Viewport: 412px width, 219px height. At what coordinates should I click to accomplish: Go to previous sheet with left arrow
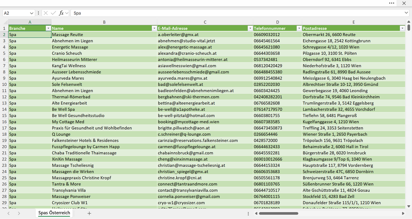[x=9, y=213]
